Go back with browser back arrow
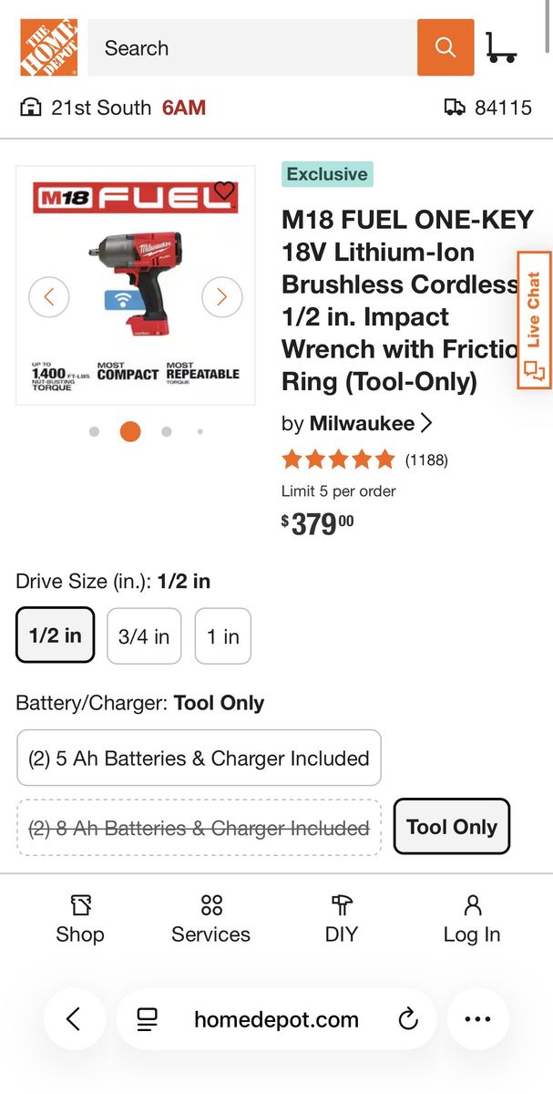The width and height of the screenshot is (553, 1094). tap(74, 1019)
